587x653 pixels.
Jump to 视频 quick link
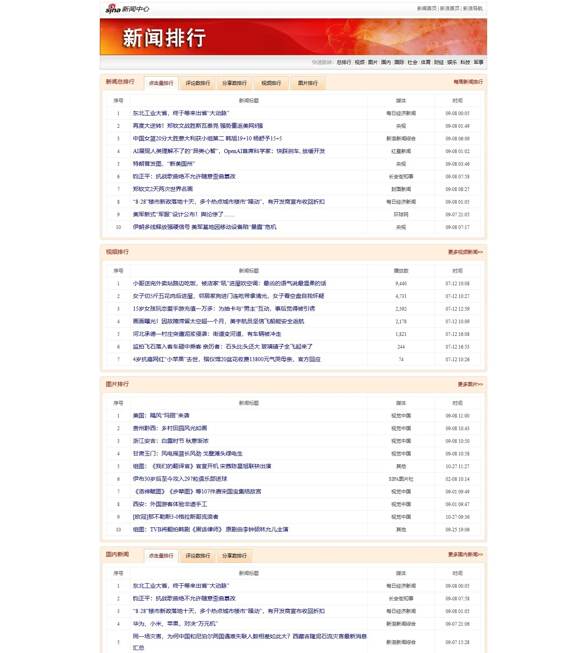pyautogui.click(x=360, y=62)
